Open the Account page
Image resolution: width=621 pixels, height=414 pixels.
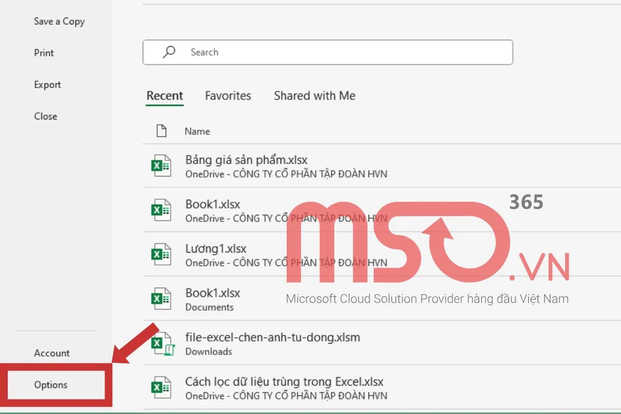pyautogui.click(x=52, y=353)
